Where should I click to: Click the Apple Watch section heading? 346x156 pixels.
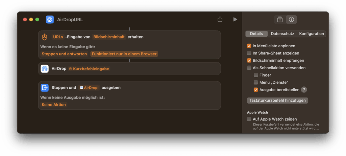point(257,112)
